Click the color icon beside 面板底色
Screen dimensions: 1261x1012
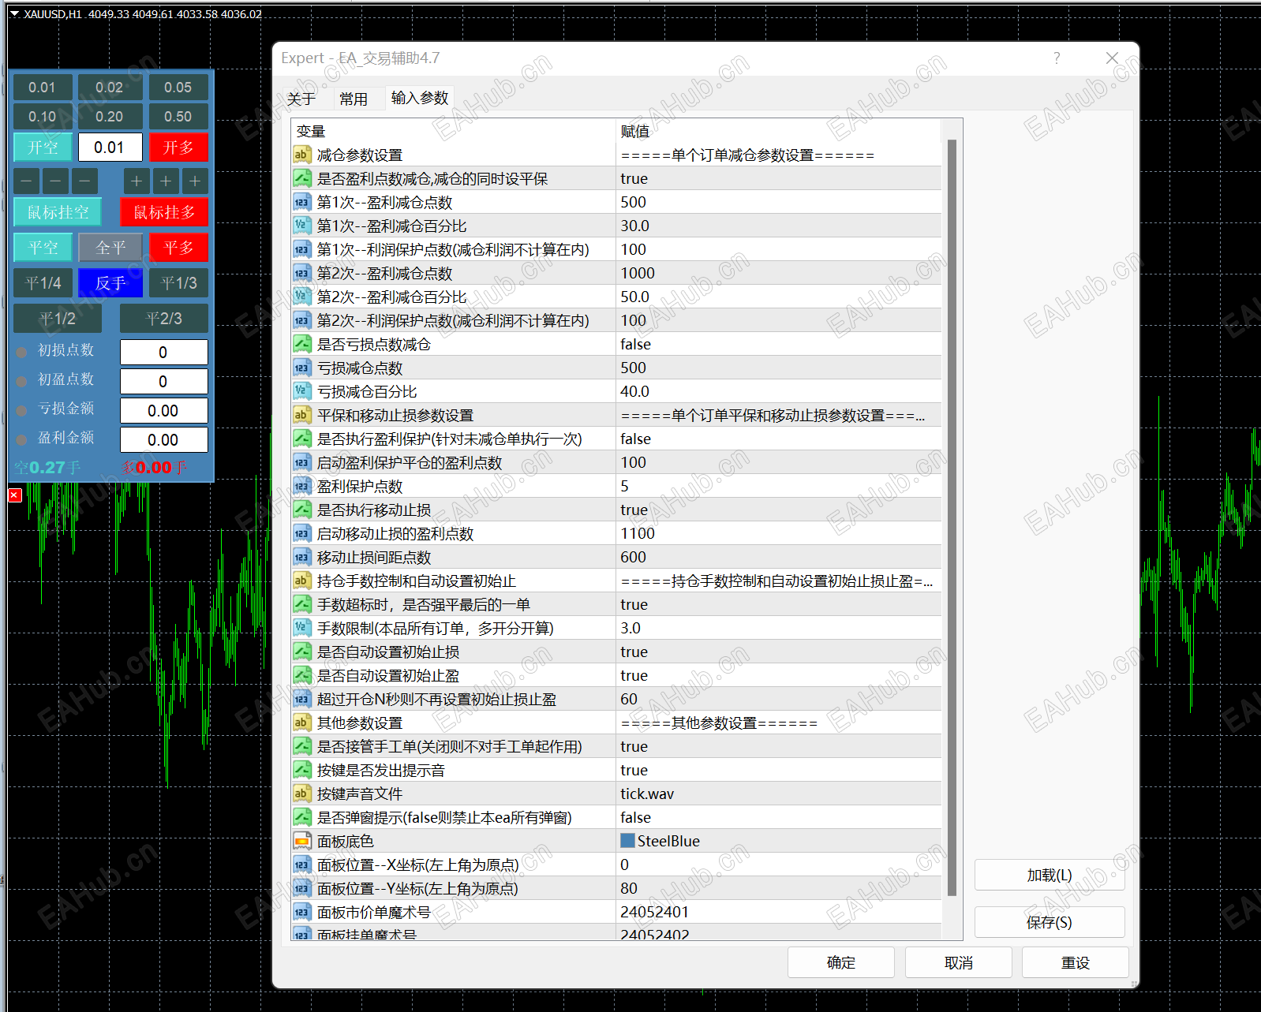pyautogui.click(x=301, y=842)
